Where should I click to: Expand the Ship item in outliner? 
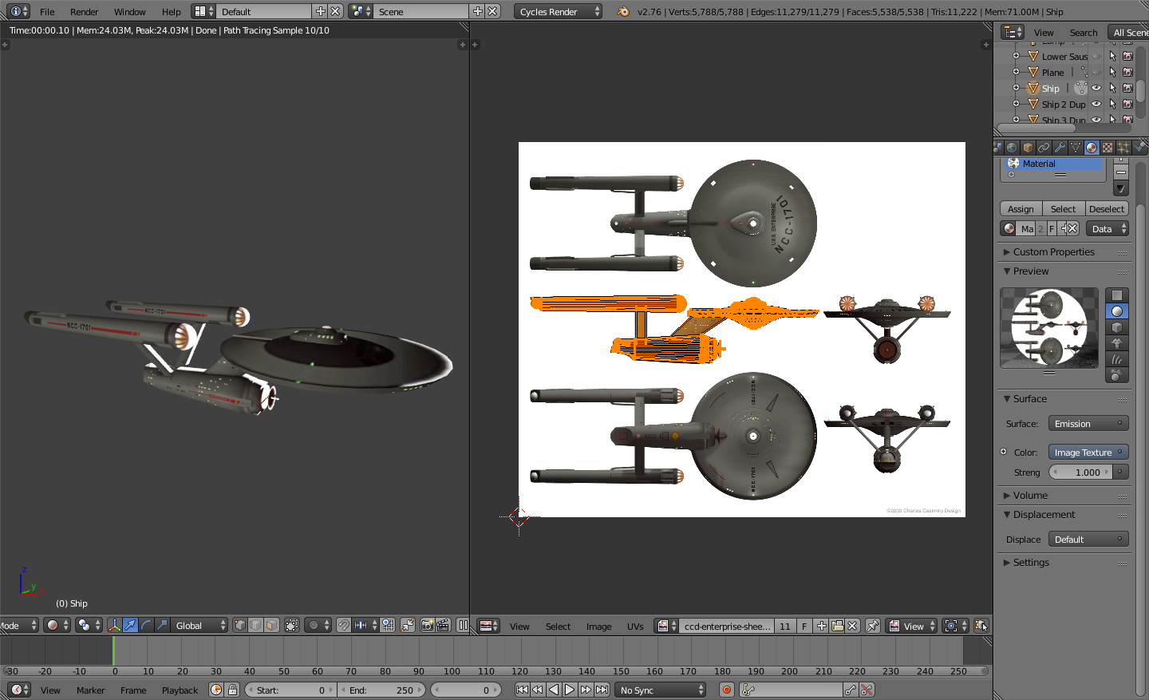tap(1016, 88)
